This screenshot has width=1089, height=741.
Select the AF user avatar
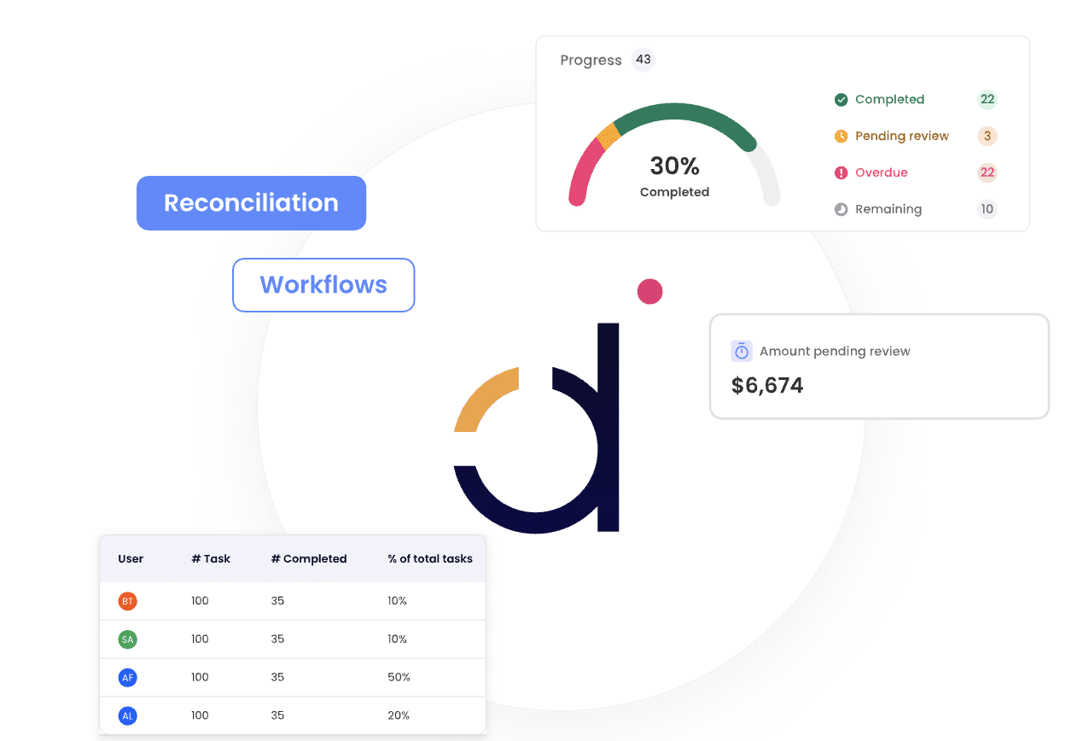(127, 678)
